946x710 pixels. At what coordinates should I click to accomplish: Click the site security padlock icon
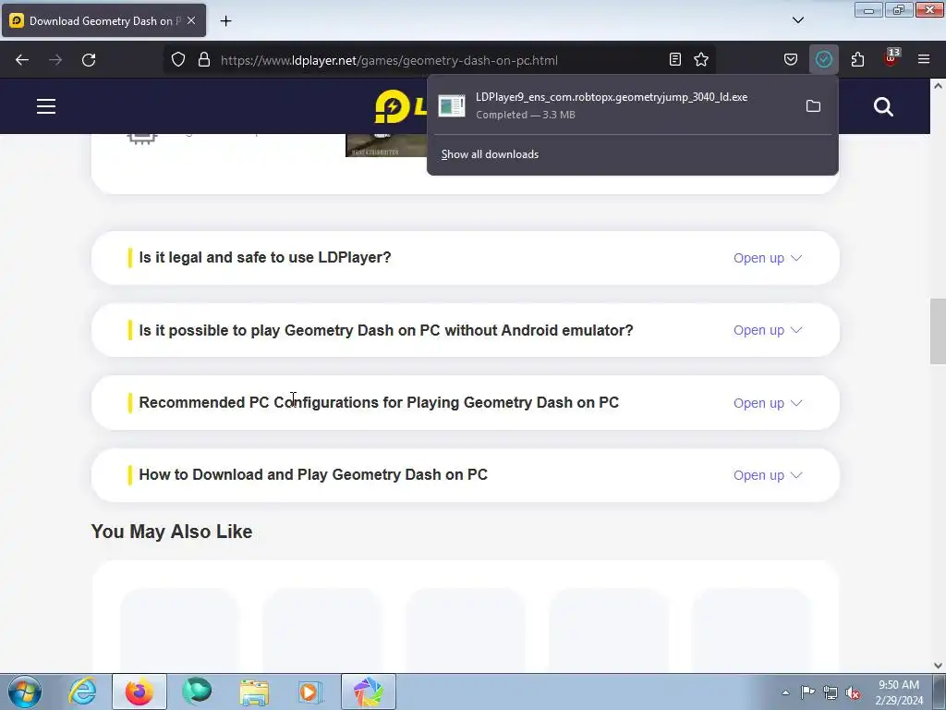point(204,60)
